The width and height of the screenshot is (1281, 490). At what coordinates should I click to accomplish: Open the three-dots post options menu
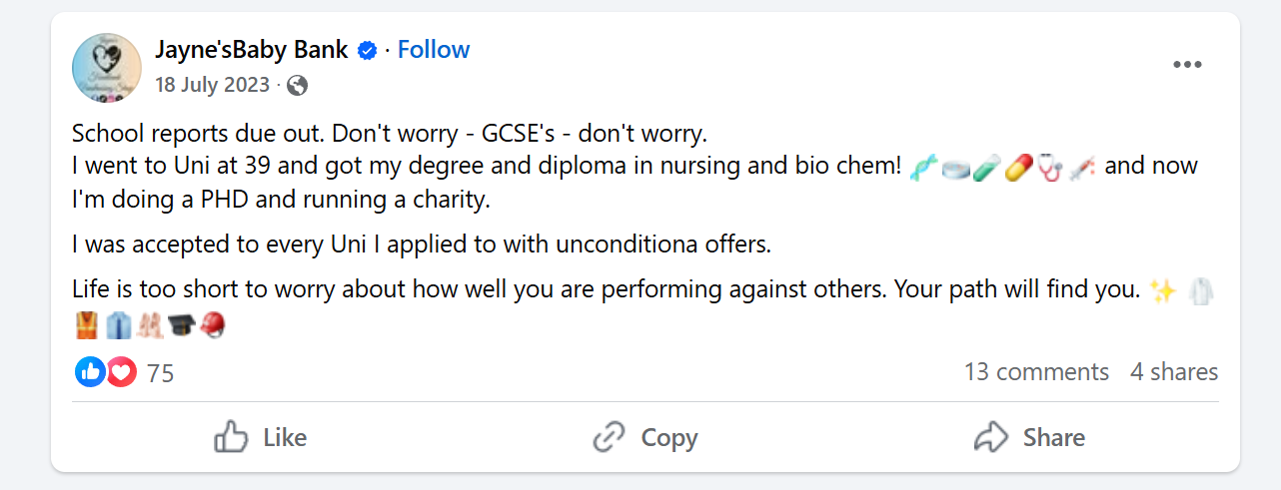coord(1187,65)
